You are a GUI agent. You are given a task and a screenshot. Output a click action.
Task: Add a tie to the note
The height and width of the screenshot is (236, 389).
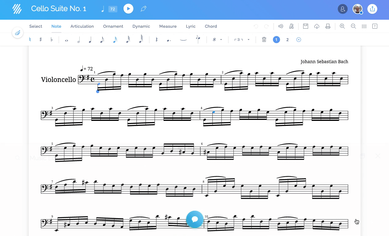point(183,40)
